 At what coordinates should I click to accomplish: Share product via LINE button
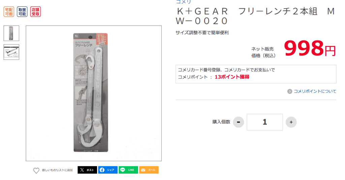[128, 170]
